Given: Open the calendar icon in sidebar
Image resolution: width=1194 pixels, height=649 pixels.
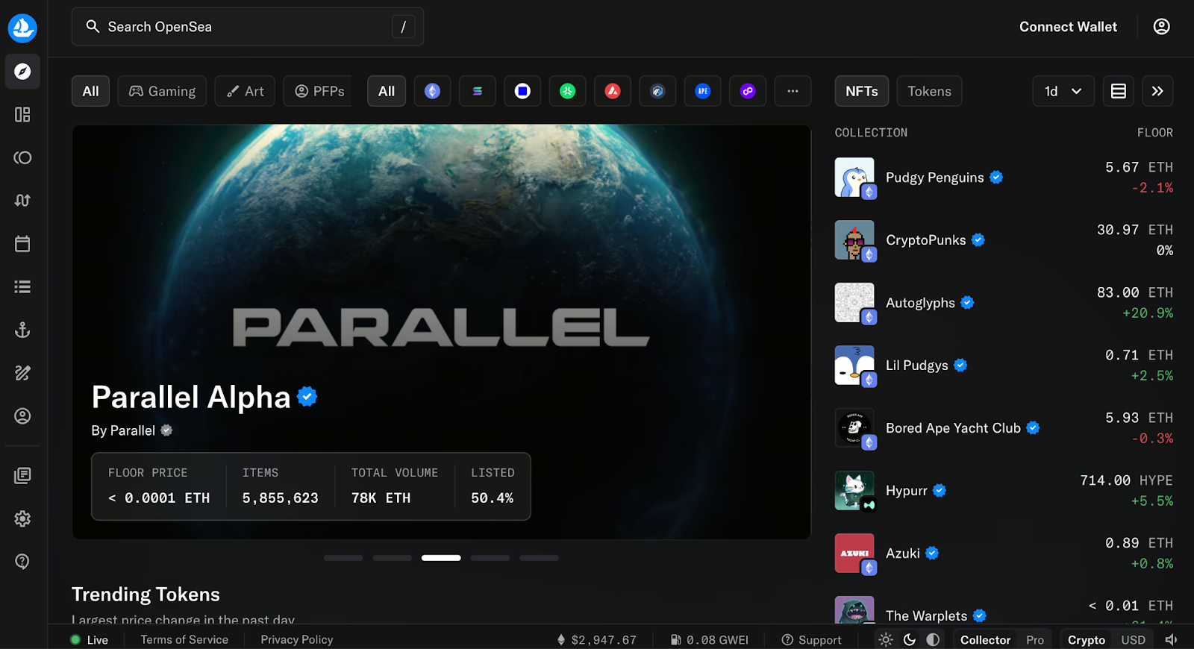Looking at the screenshot, I should tap(22, 244).
